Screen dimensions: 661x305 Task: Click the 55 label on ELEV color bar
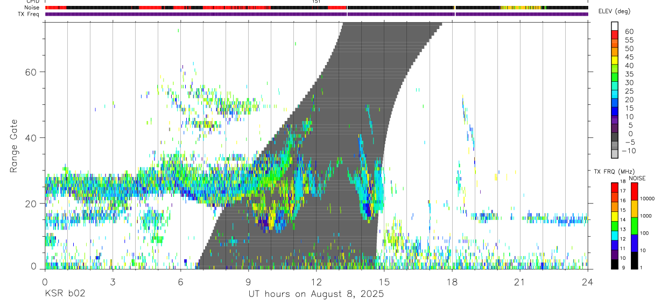[x=629, y=40]
